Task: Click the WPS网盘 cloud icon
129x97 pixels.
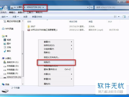Action: click(x=3, y=29)
